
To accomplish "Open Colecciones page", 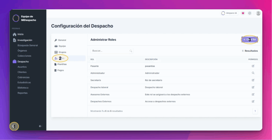I will 24,56.
